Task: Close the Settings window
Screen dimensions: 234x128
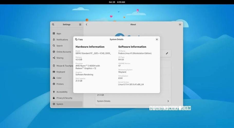Action: (180, 24)
